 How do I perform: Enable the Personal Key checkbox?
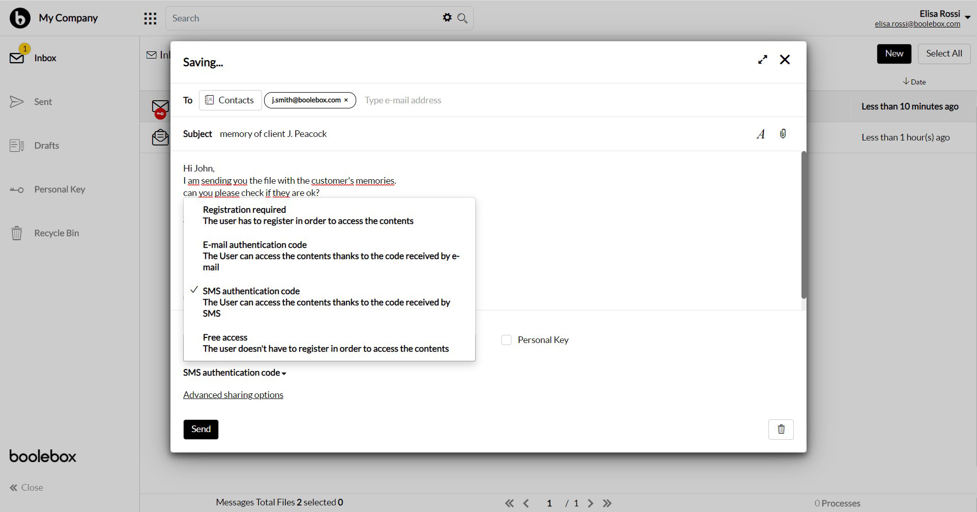(506, 340)
